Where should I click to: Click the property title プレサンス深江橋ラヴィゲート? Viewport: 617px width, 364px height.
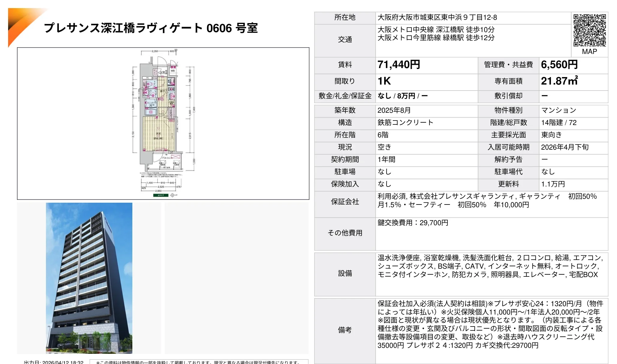(150, 28)
